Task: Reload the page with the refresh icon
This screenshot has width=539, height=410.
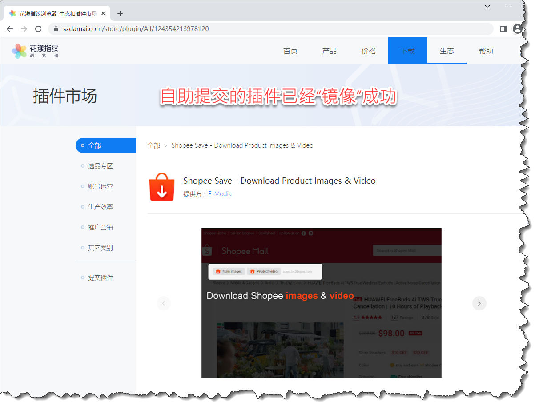Action: (x=38, y=29)
